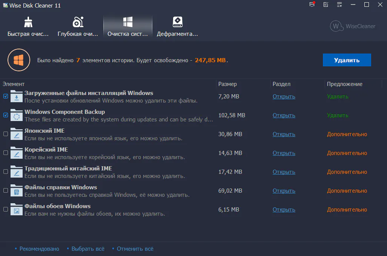Click the Файлы справки Windows folder icon
This screenshot has width=387, height=256.
coord(17,191)
